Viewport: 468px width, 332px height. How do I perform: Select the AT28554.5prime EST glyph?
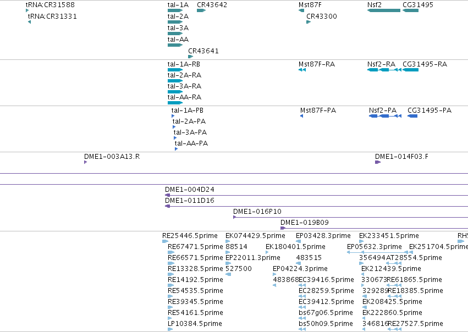pos(394,263)
